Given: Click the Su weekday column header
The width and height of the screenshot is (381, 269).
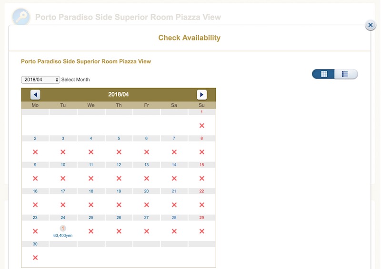Looking at the screenshot, I should click(x=201, y=105).
